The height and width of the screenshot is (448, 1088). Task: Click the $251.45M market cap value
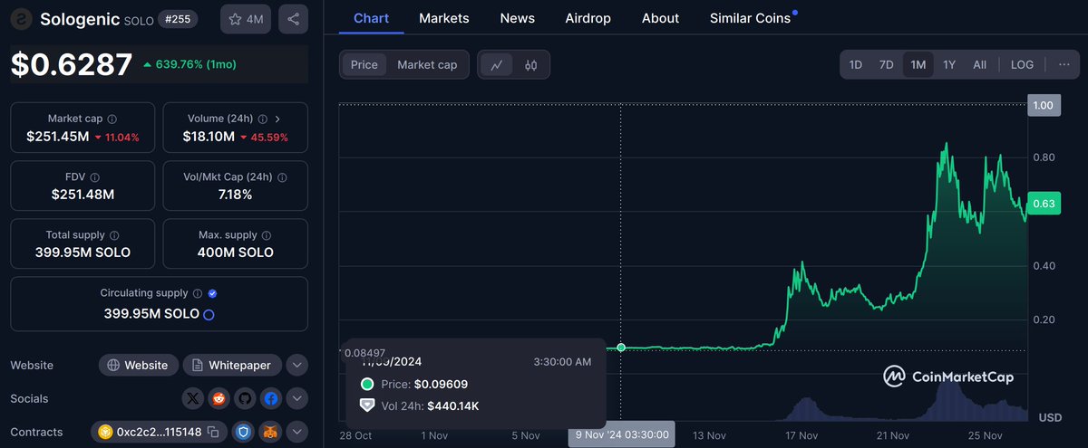pos(58,137)
